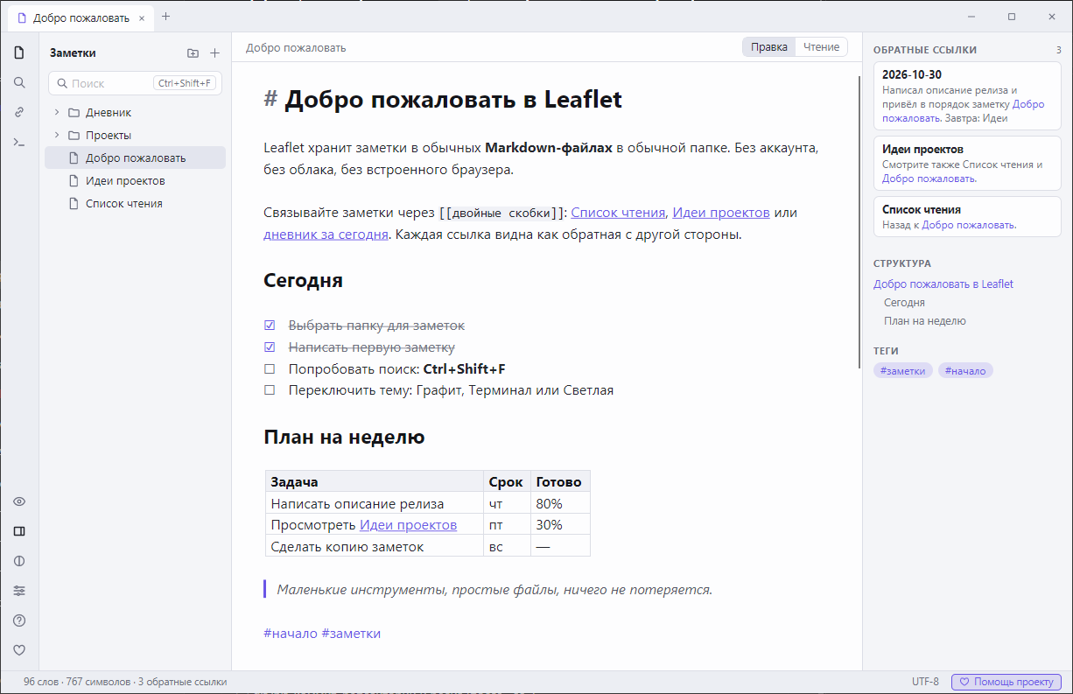Image resolution: width=1073 pixels, height=694 pixels.
Task: Focus the Поиск search field
Action: pos(135,83)
